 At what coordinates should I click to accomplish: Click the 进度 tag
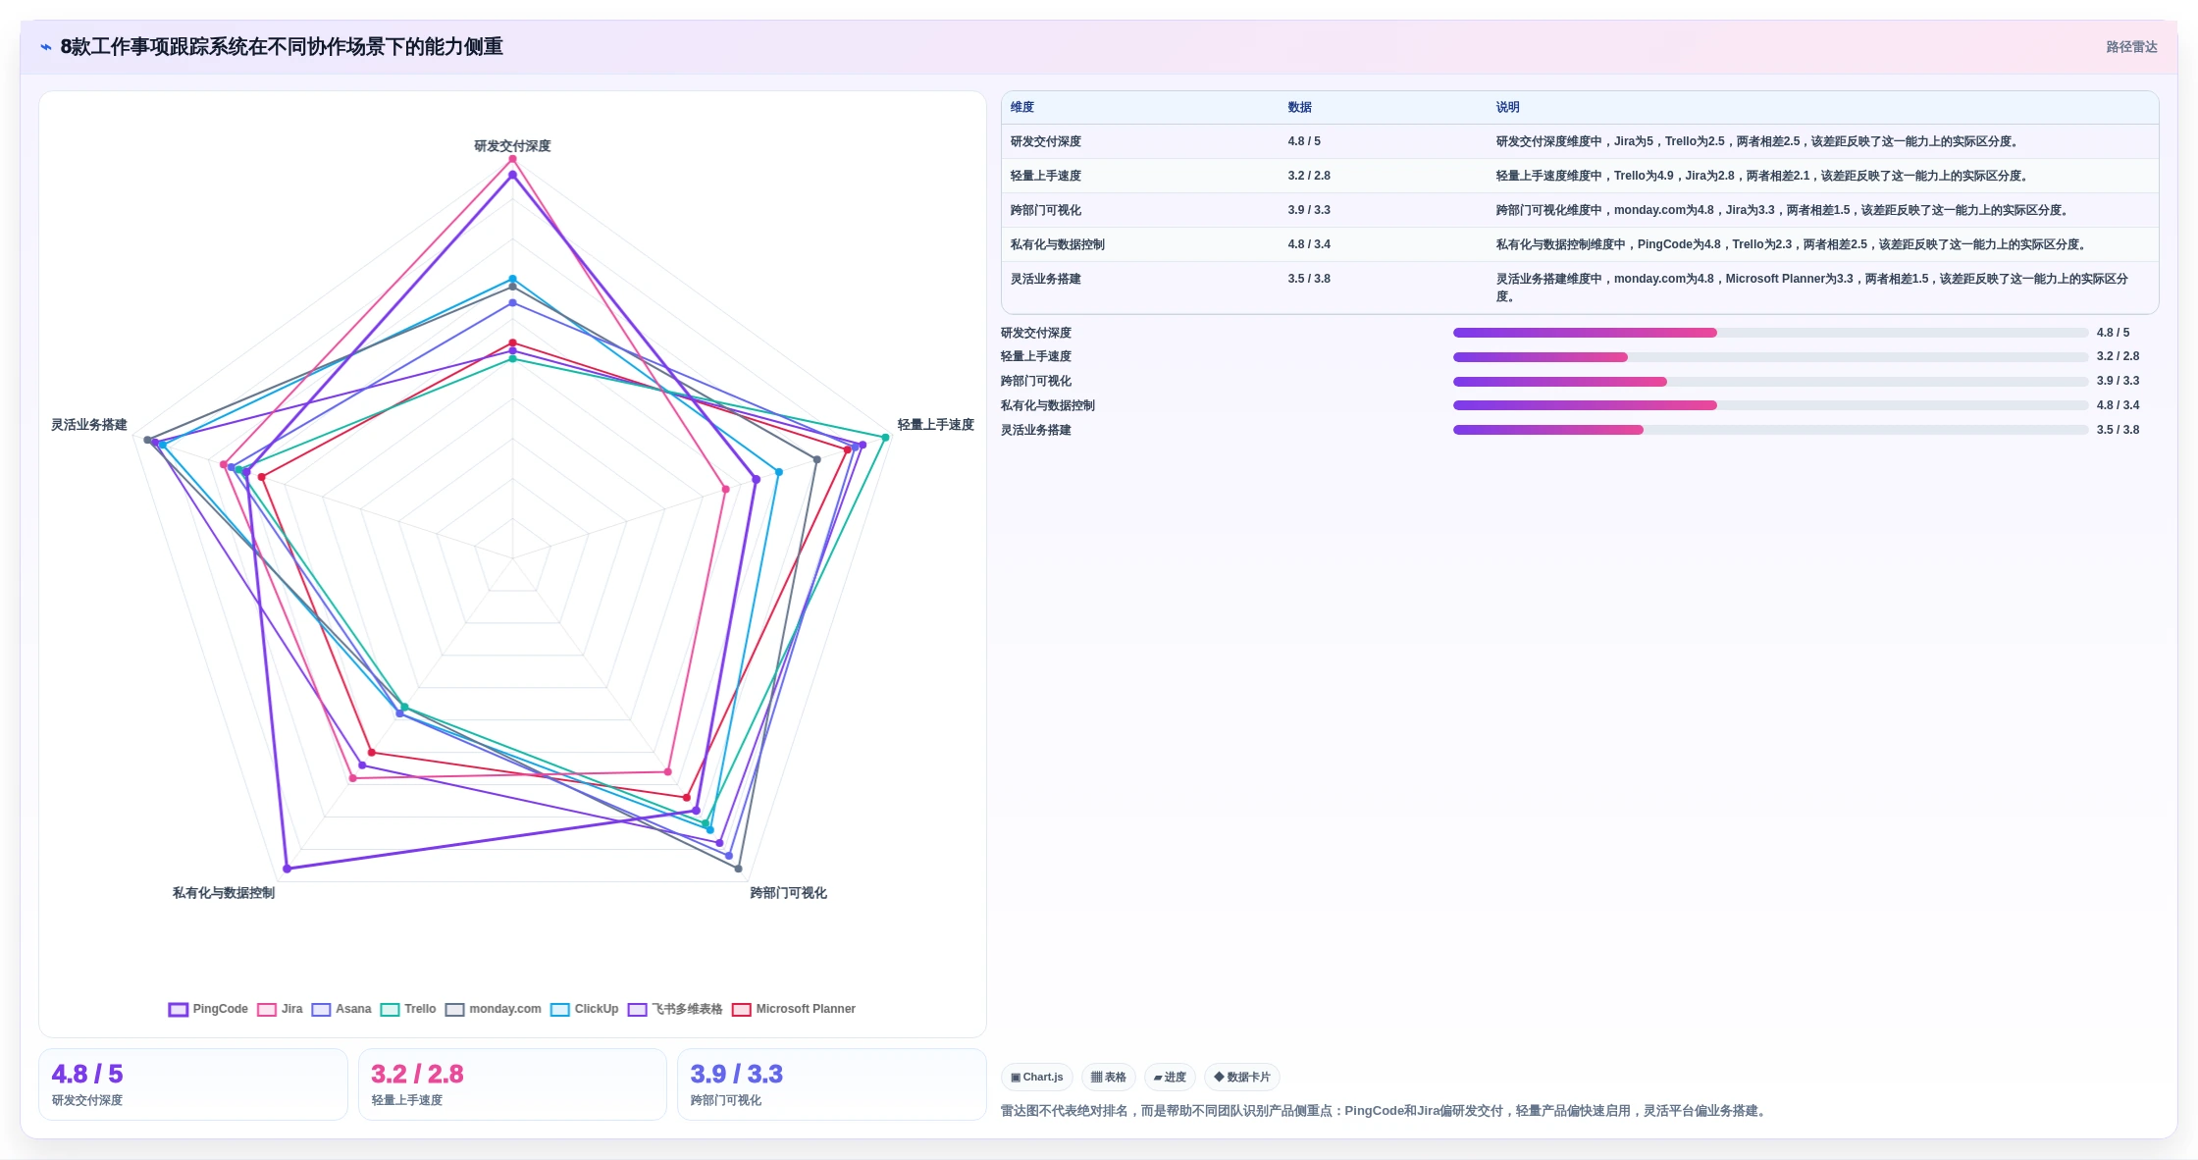point(1170,1077)
